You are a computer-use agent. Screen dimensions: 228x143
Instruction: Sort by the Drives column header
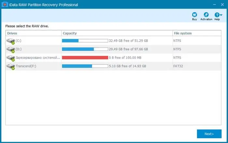34,33
